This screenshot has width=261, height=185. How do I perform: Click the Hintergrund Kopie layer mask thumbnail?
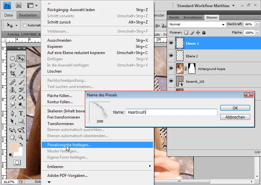(192, 68)
